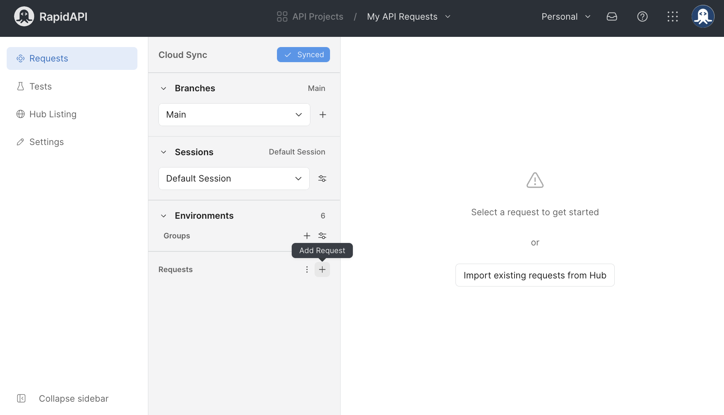This screenshot has width=724, height=415.
Task: Collapse the Environments section
Action: tap(163, 216)
